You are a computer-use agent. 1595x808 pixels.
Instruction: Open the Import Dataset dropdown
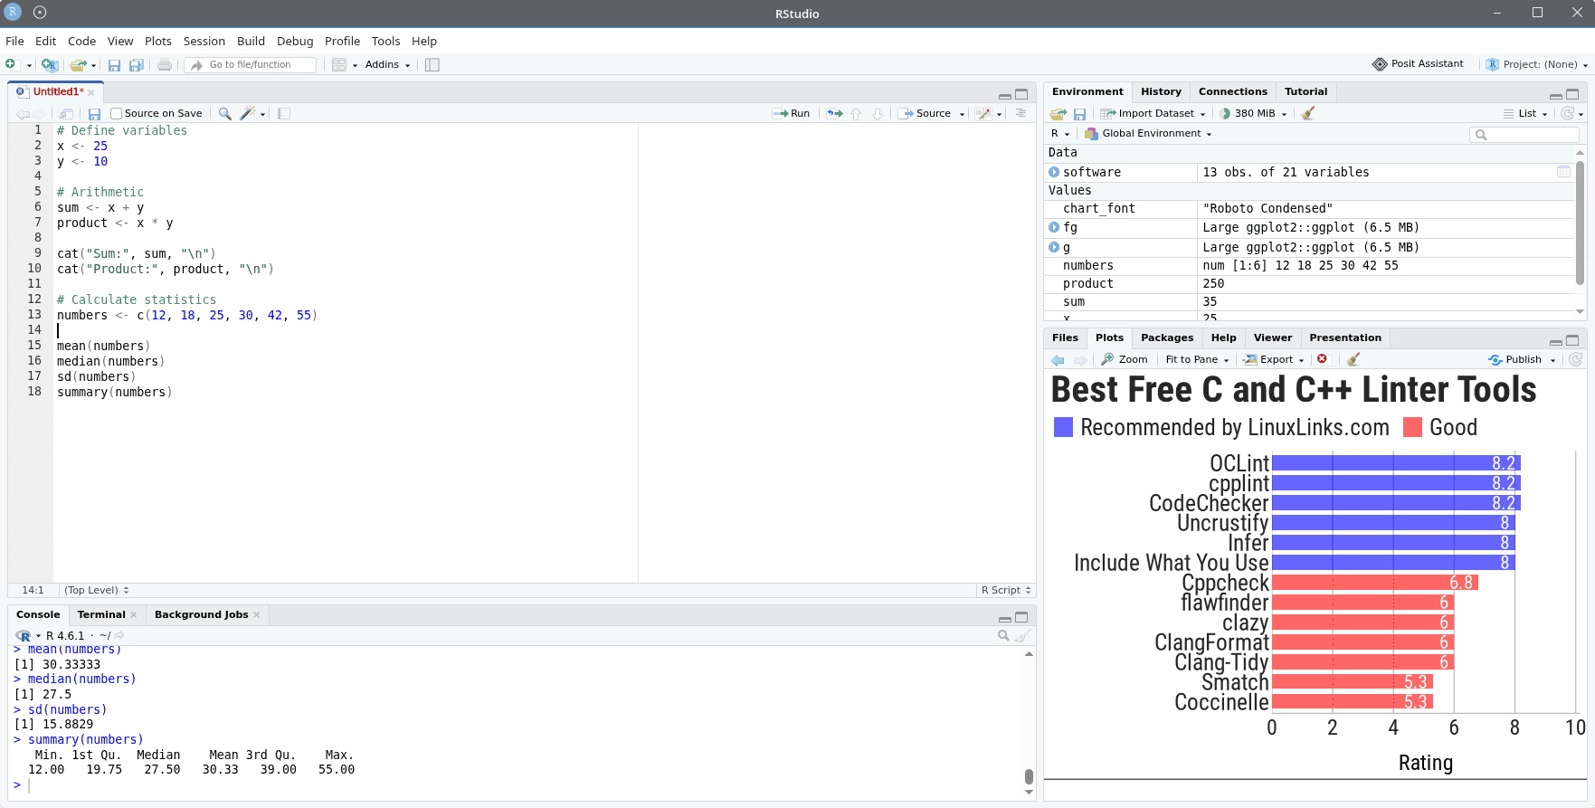(x=1153, y=113)
